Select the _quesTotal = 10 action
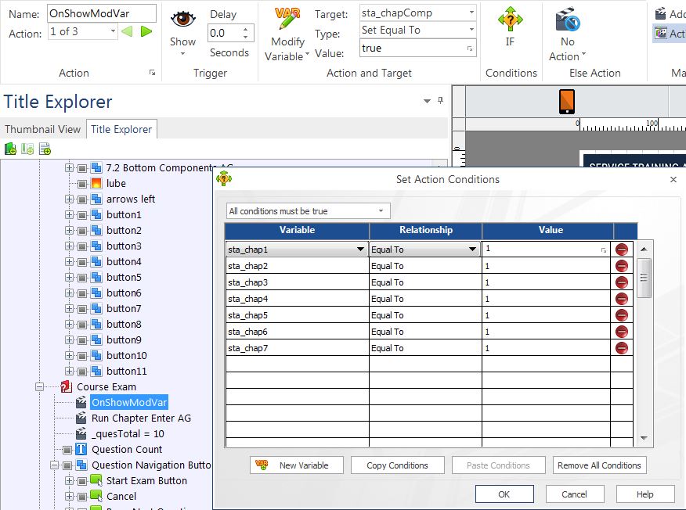This screenshot has width=686, height=510. 128,434
